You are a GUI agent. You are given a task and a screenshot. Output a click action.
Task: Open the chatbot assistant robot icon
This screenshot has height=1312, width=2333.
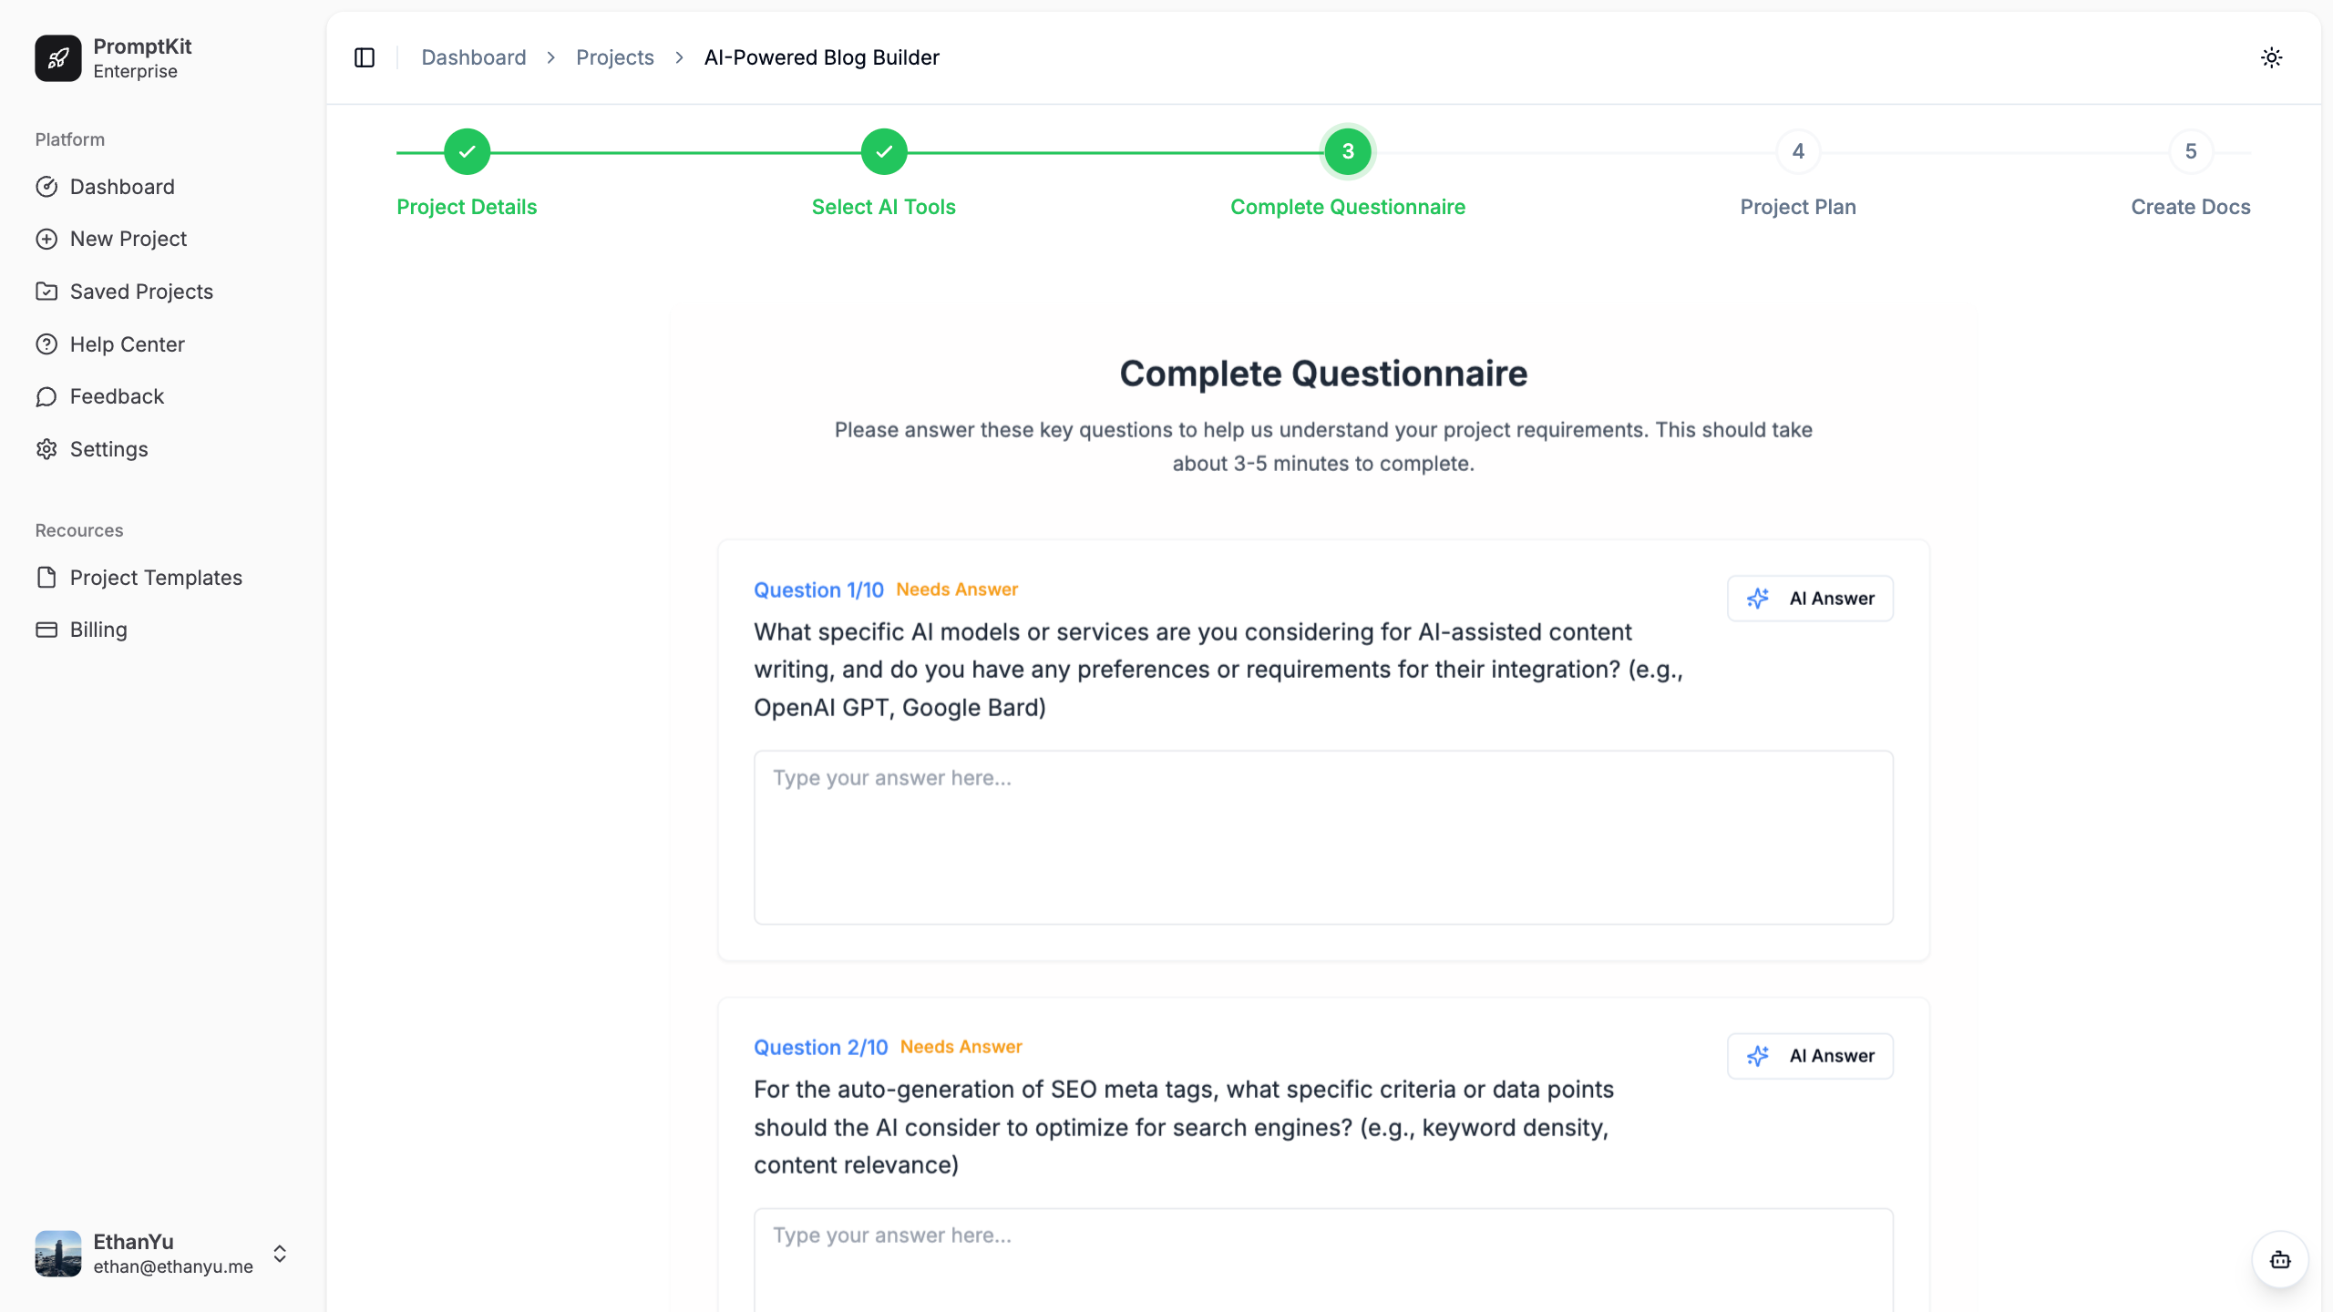click(x=2280, y=1259)
